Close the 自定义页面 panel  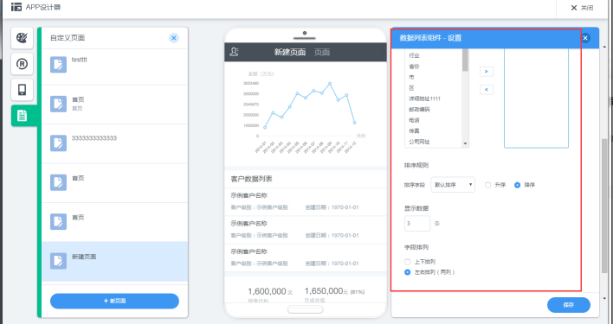(x=174, y=38)
